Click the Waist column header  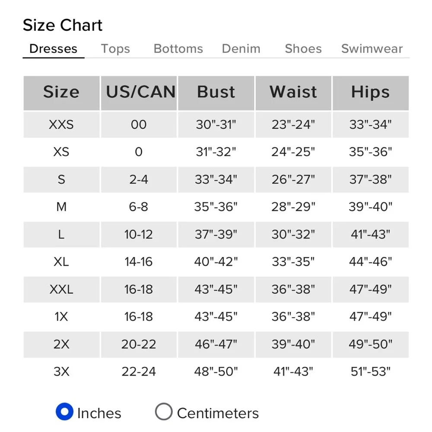[x=293, y=92]
